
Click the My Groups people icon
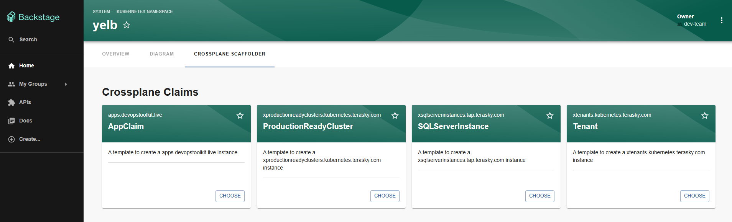[x=12, y=84]
